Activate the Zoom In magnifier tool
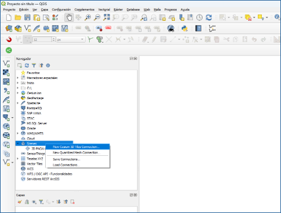The width and height of the screenshot is (281, 213). (87, 18)
